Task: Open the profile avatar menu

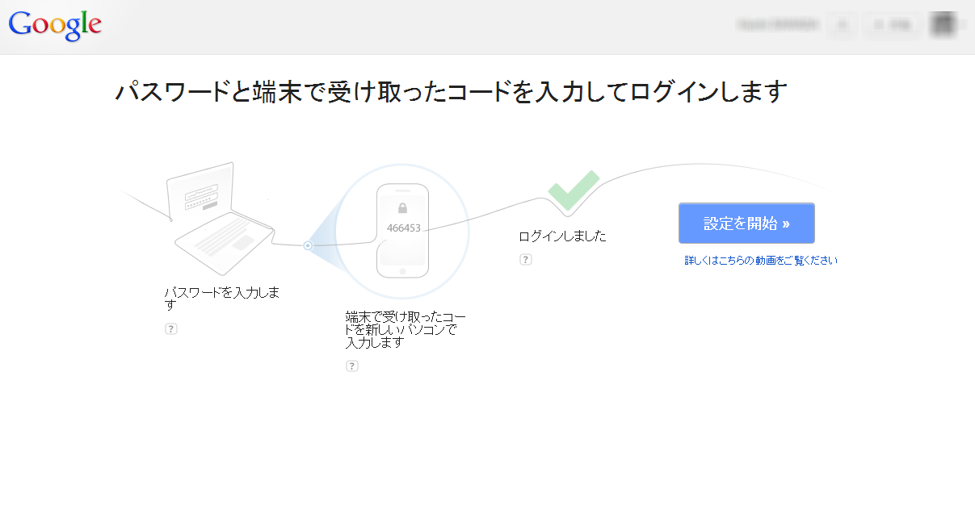Action: click(x=942, y=25)
